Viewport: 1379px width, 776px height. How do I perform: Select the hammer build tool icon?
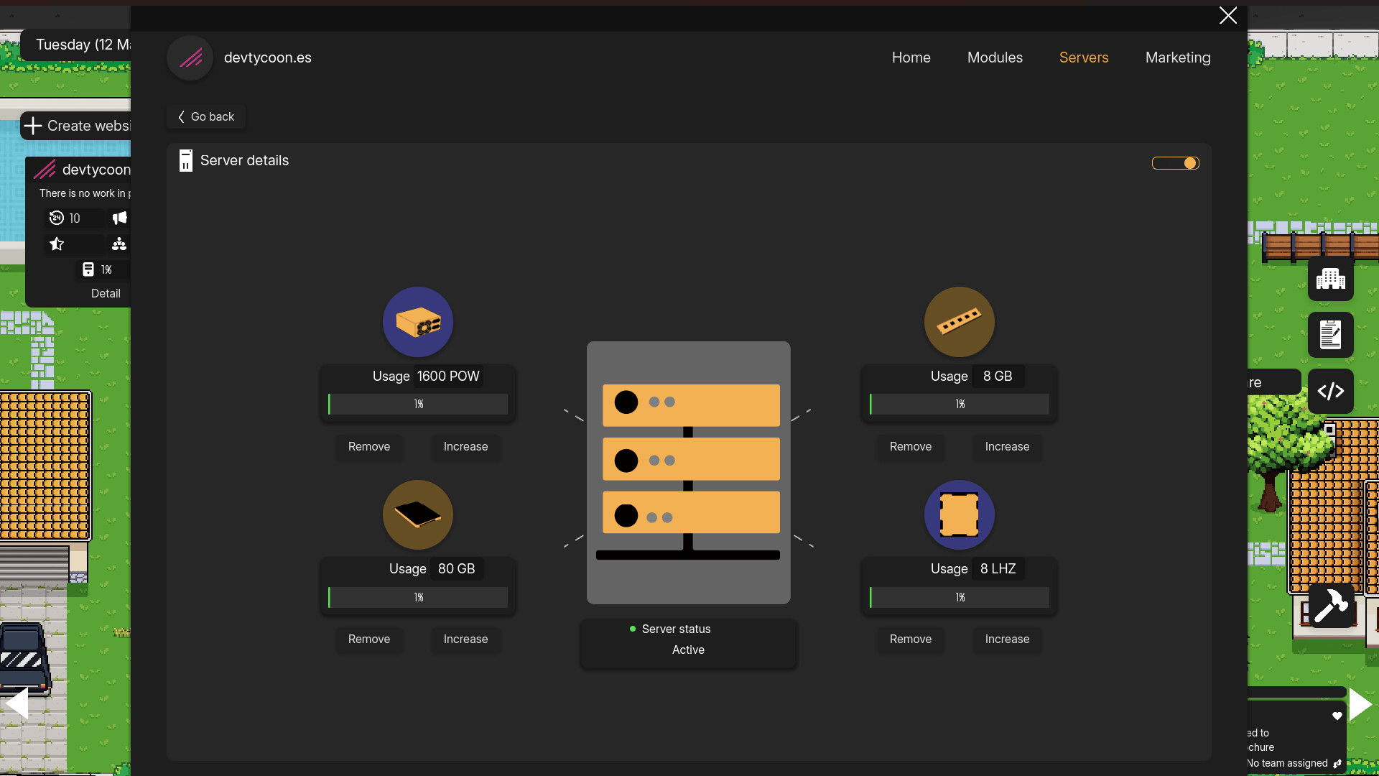1330,606
